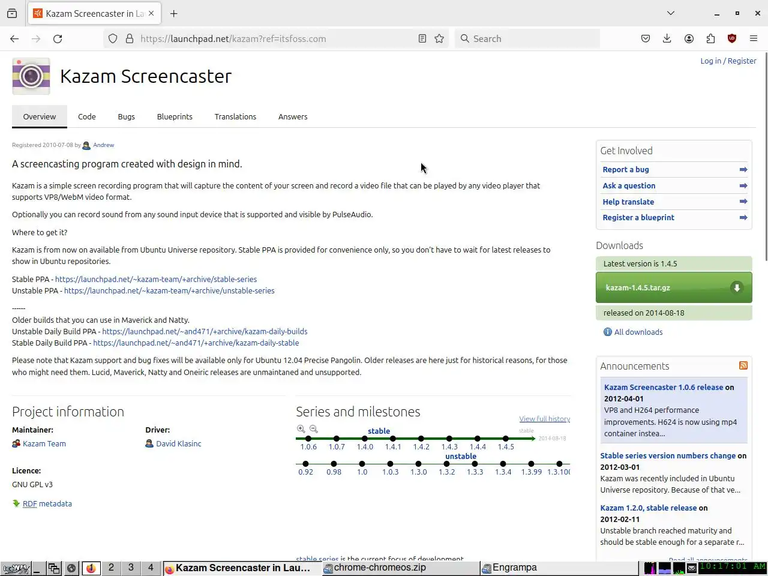The height and width of the screenshot is (576, 768).
Task: Open the kazam-daily-builds PPA link
Action: pos(205,332)
